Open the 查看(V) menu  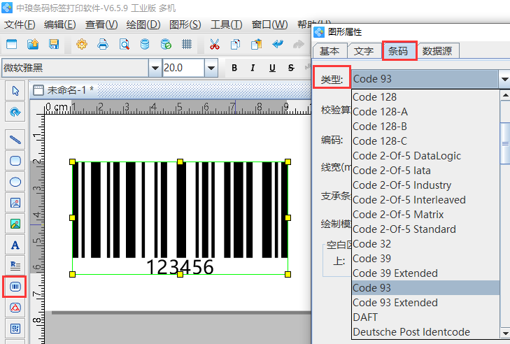pos(101,24)
